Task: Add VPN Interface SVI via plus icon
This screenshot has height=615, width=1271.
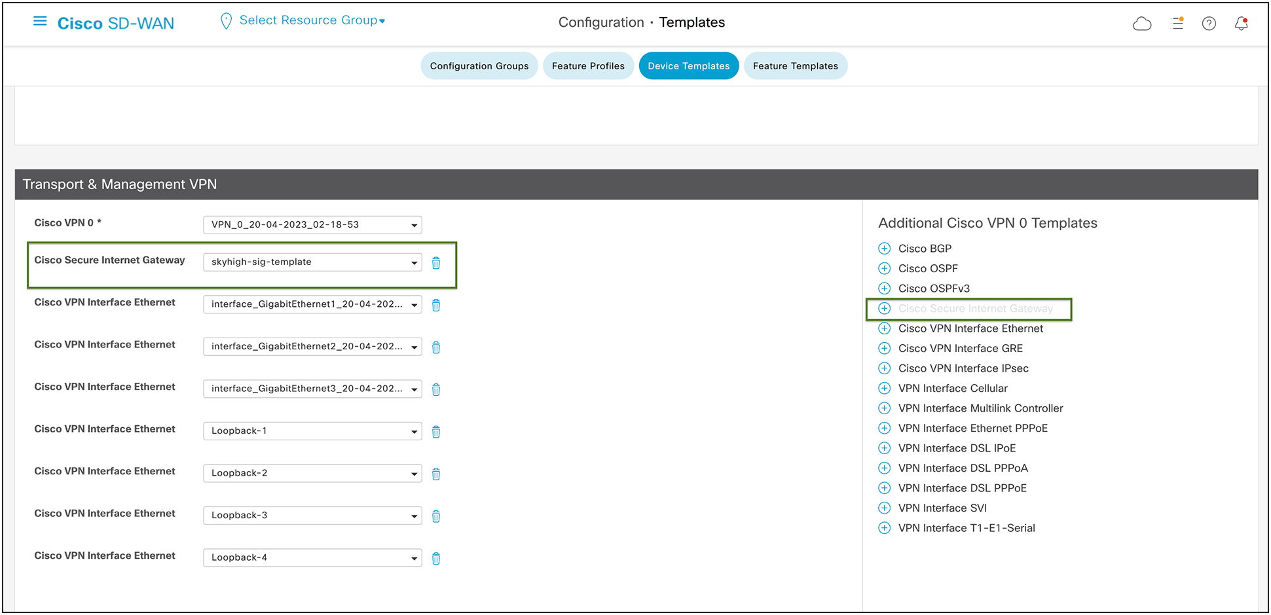Action: coord(884,508)
